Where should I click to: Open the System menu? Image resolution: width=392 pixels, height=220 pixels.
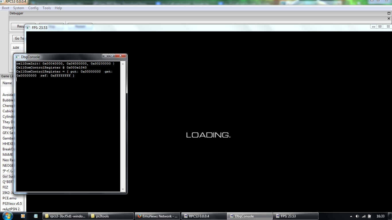[19, 8]
